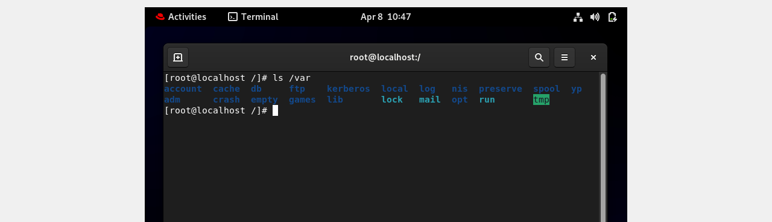Click the battery status icon
This screenshot has width=772, height=222.
coord(612,17)
